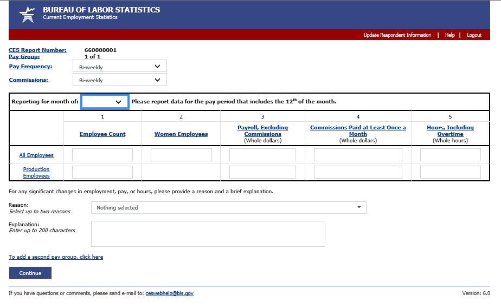Image resolution: width=501 pixels, height=308 pixels.
Task: Click the Bureau of Labor Statistics logo
Action: tap(27, 14)
